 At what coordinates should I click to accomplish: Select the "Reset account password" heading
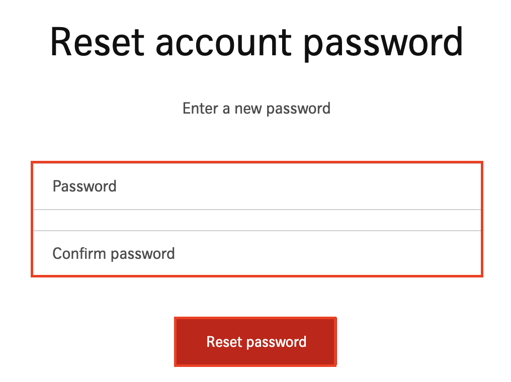257,41
